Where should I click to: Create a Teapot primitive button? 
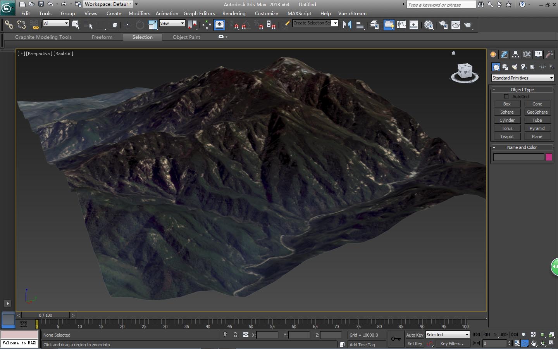[507, 136]
